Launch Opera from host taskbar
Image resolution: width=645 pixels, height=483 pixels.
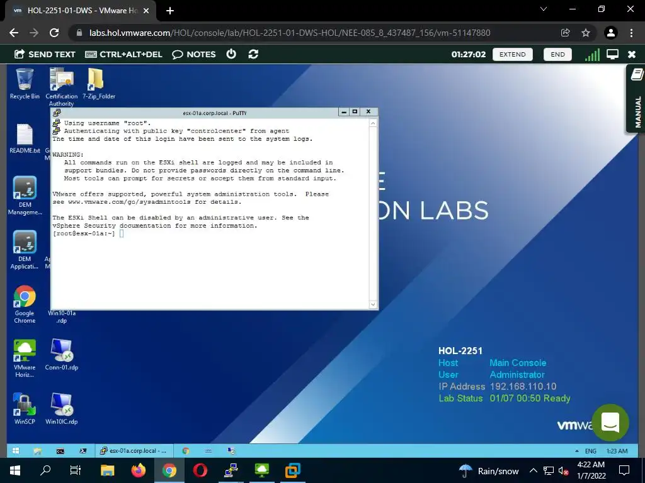[x=200, y=470]
